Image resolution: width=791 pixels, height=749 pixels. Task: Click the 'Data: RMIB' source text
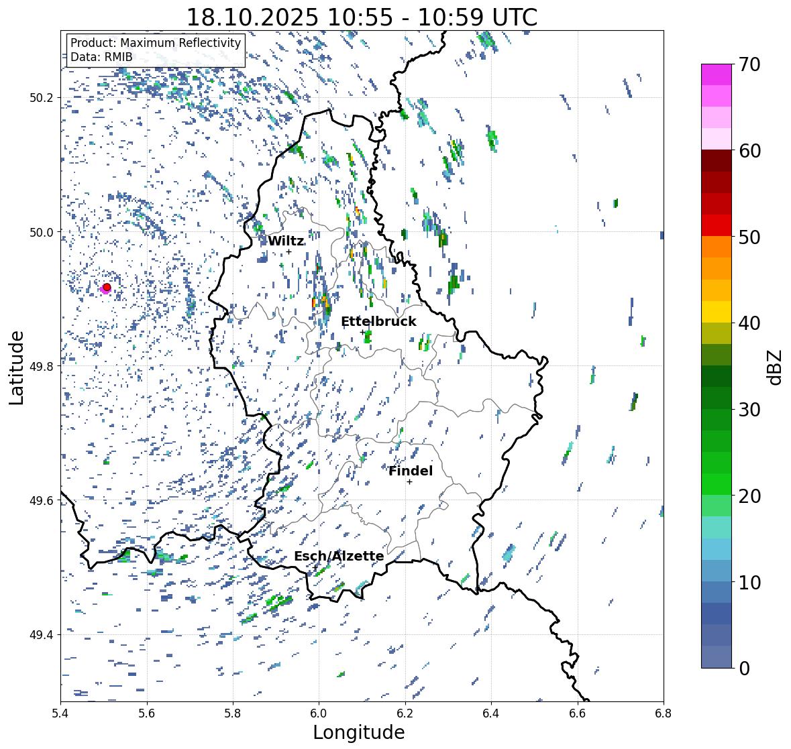tap(101, 57)
